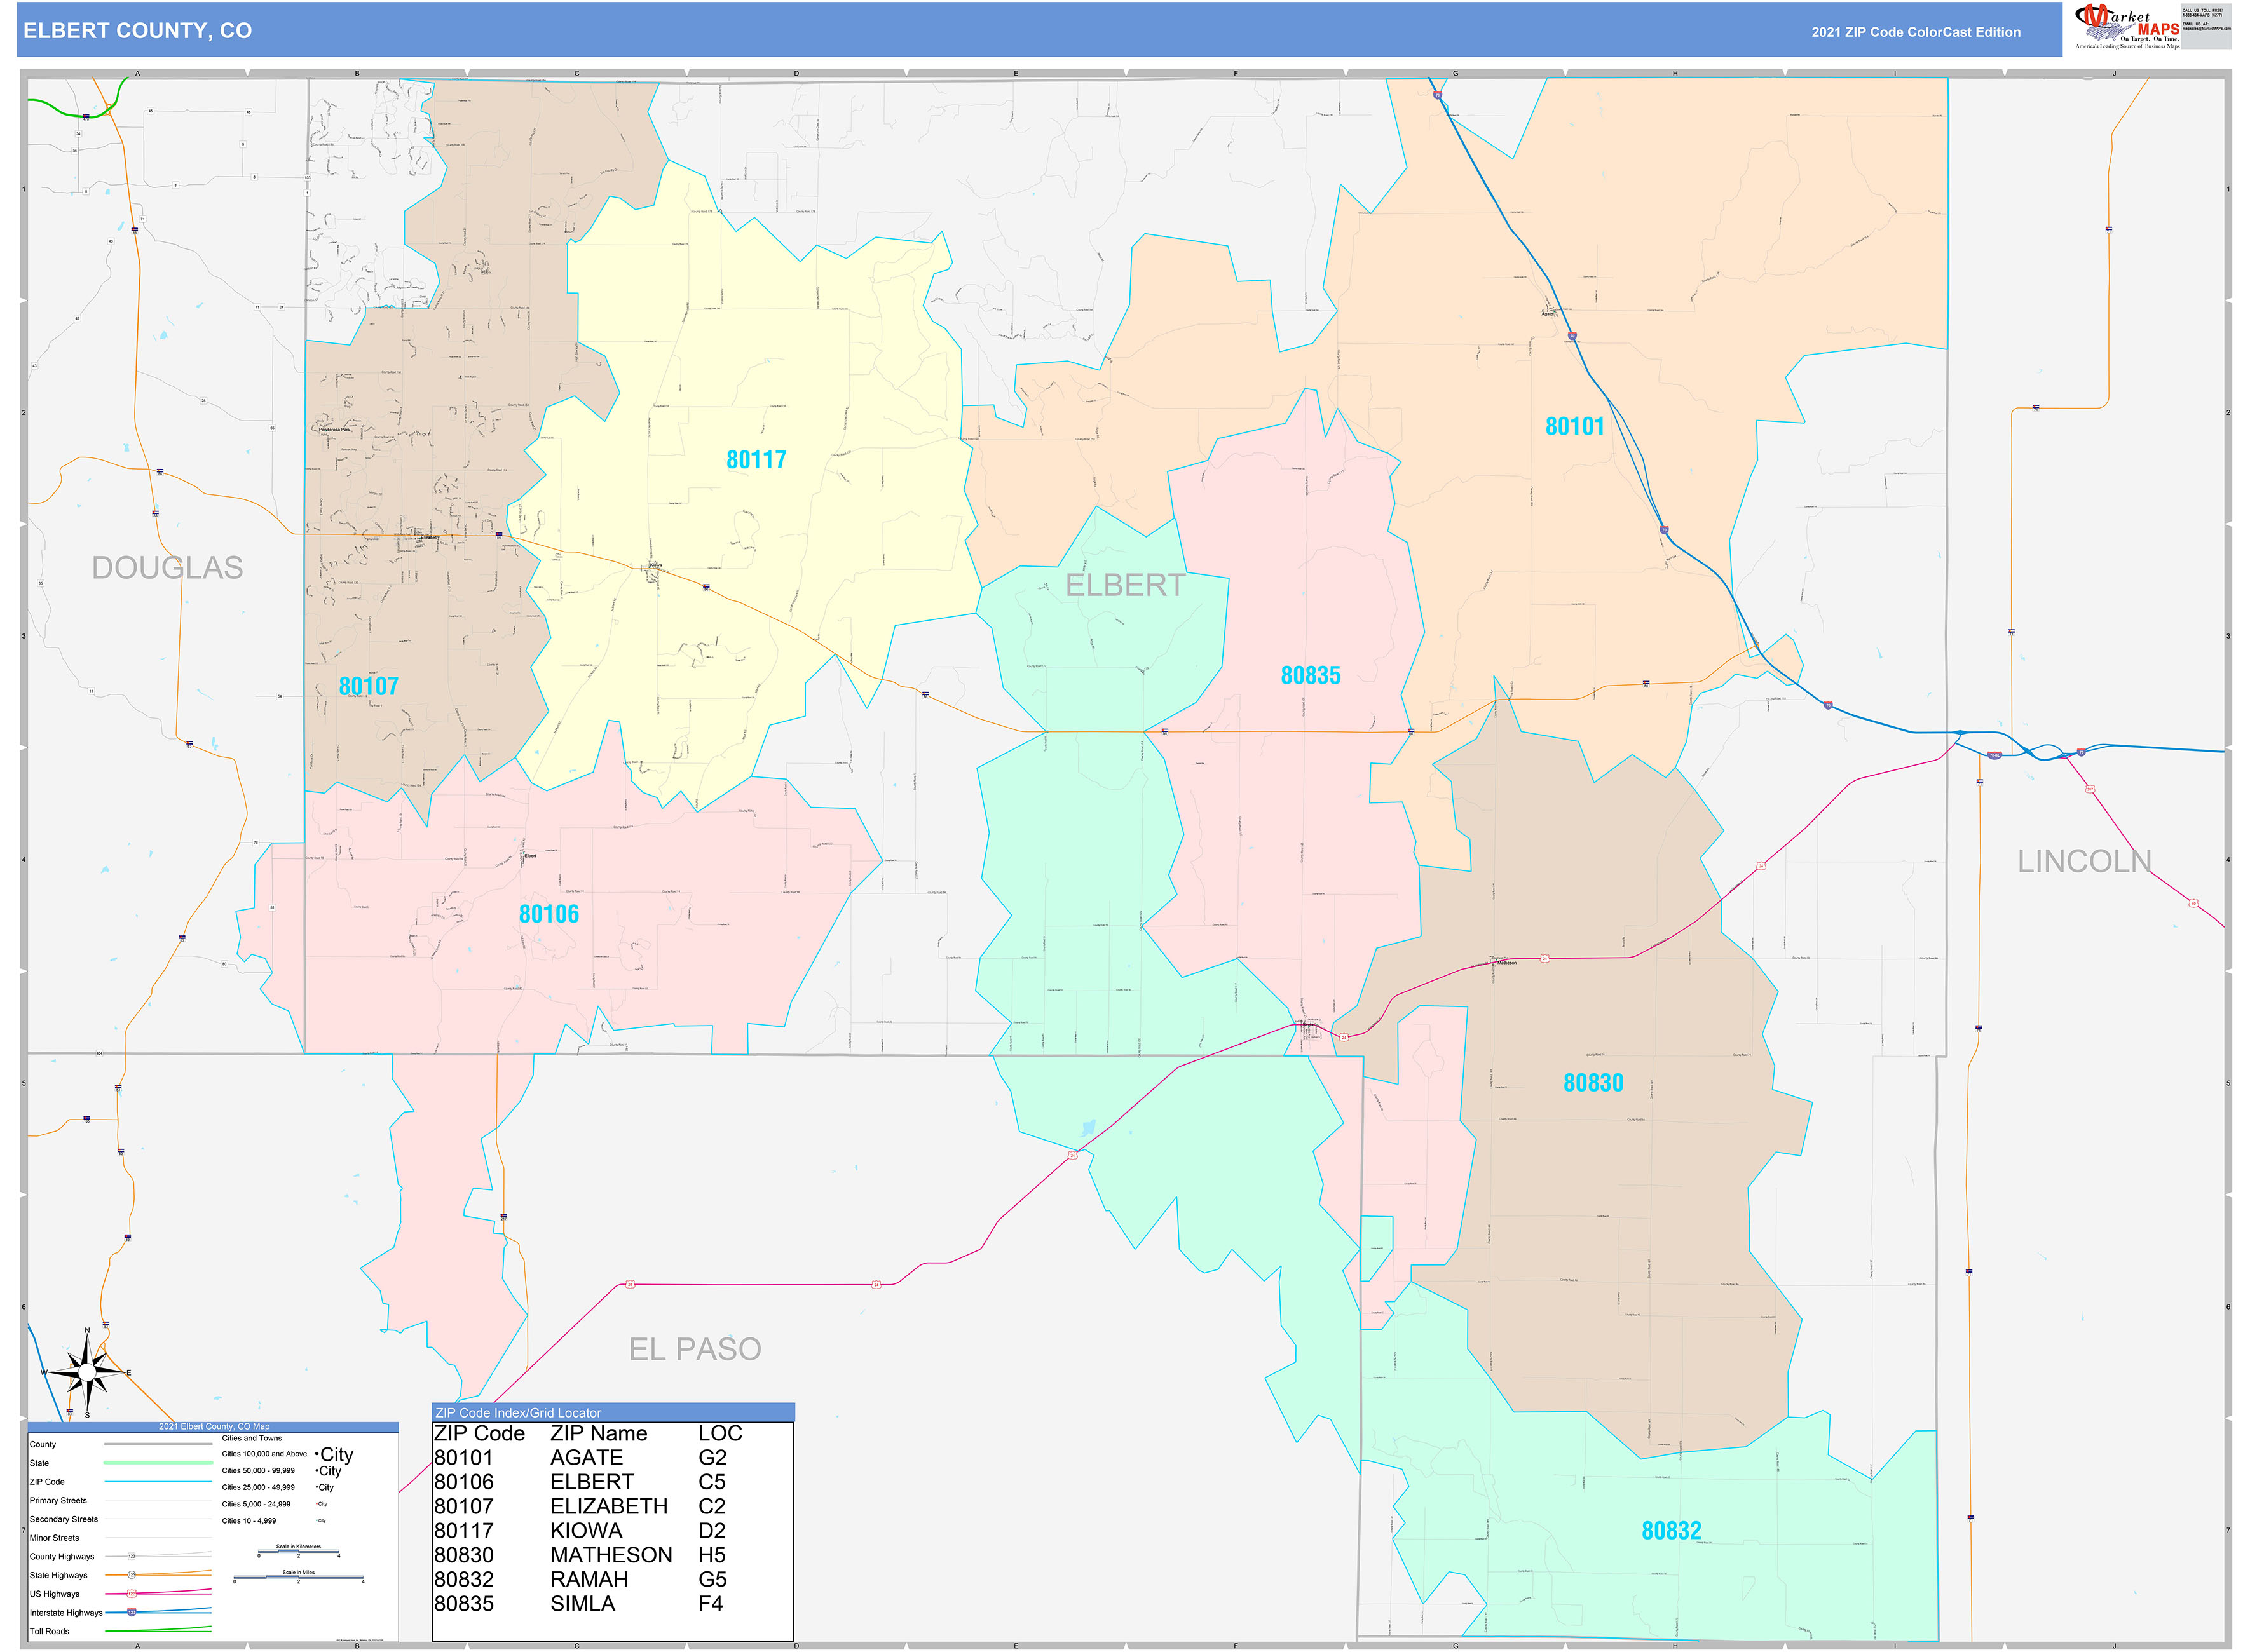Click the compass rose icon
This screenshot has width=2243, height=1652.
coord(87,1372)
